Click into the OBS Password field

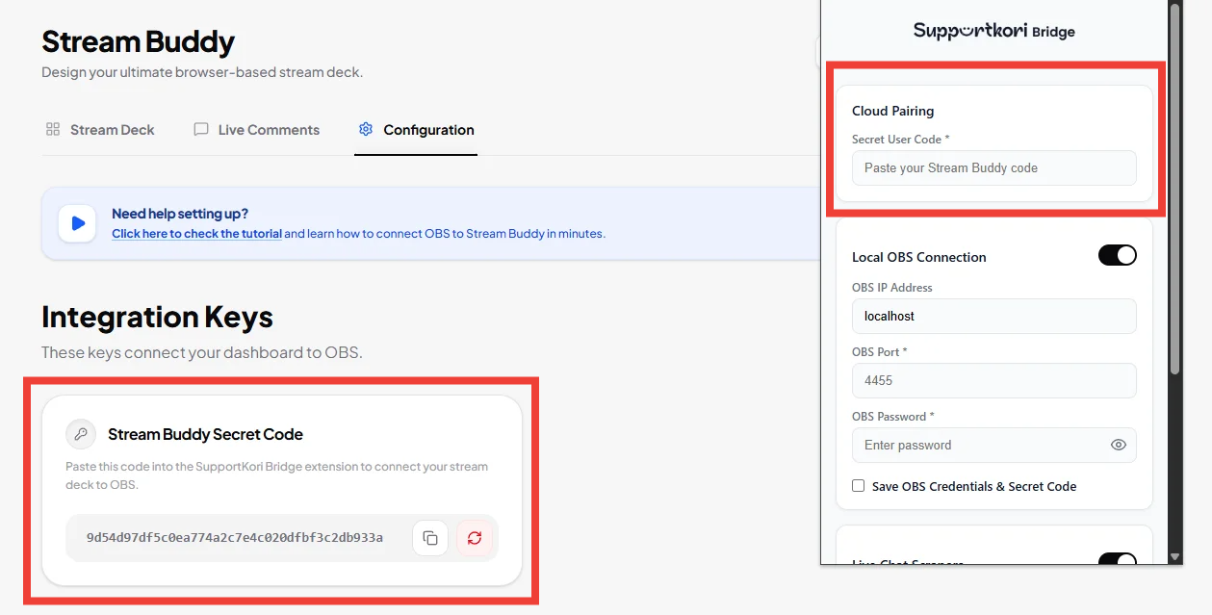click(x=993, y=445)
